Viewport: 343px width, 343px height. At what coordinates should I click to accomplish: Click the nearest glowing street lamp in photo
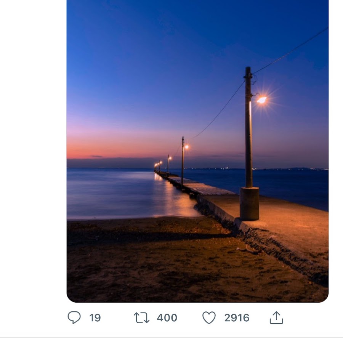[x=261, y=100]
